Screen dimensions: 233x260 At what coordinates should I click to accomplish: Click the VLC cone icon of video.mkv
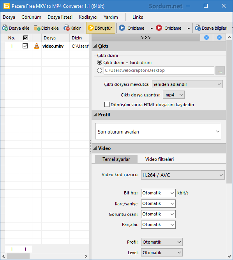pos(37,46)
